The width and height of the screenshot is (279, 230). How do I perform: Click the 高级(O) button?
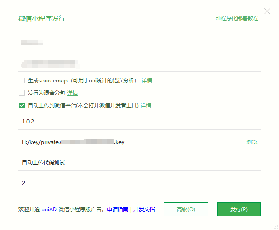click(x=186, y=209)
